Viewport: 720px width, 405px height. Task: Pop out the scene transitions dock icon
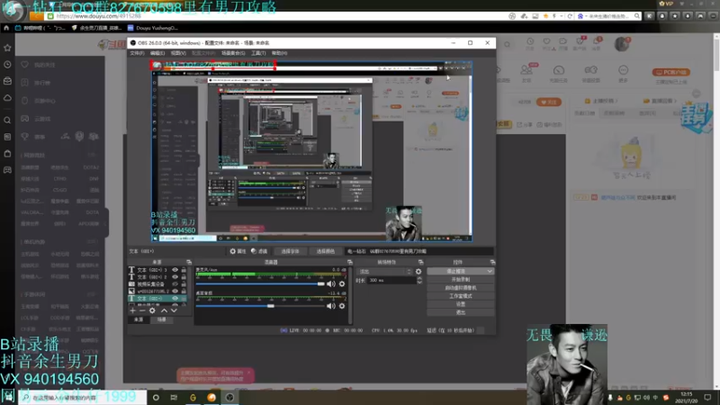(420, 262)
